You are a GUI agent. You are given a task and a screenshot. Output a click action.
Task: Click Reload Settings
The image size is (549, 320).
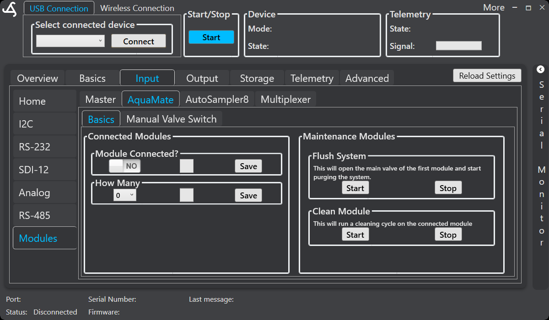(487, 76)
